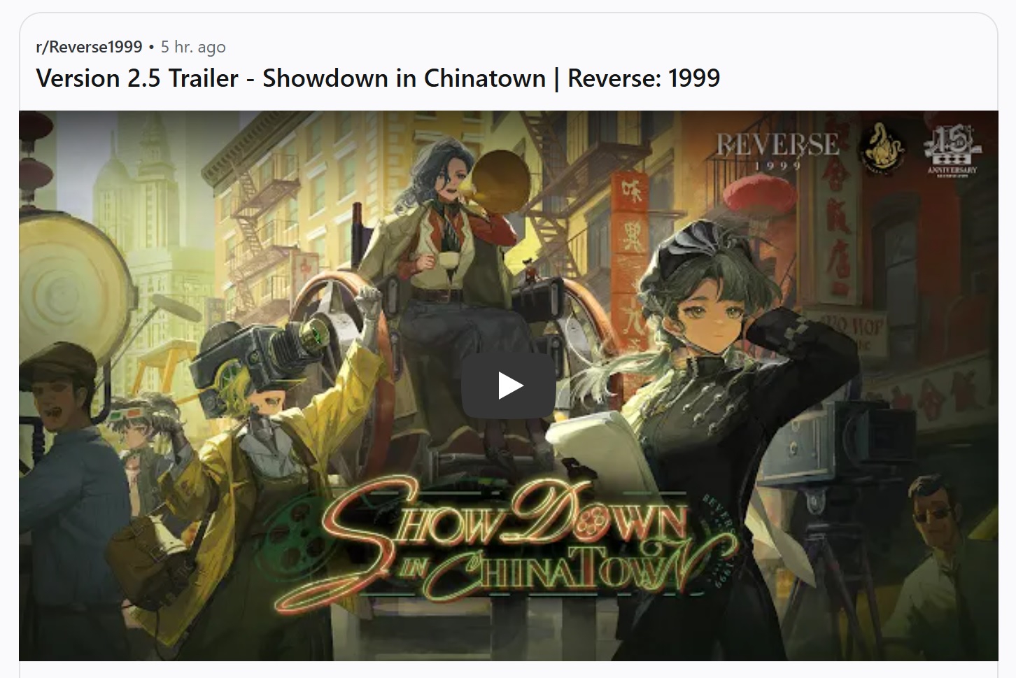Click the 15 Anniversary emblem
This screenshot has height=678, width=1016.
coord(953,150)
